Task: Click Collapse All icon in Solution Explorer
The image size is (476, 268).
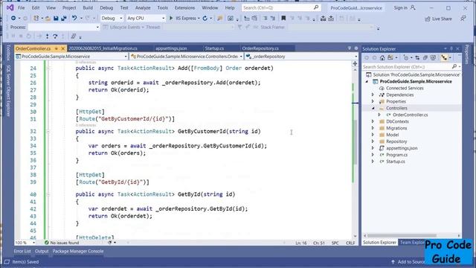Action: [x=425, y=58]
